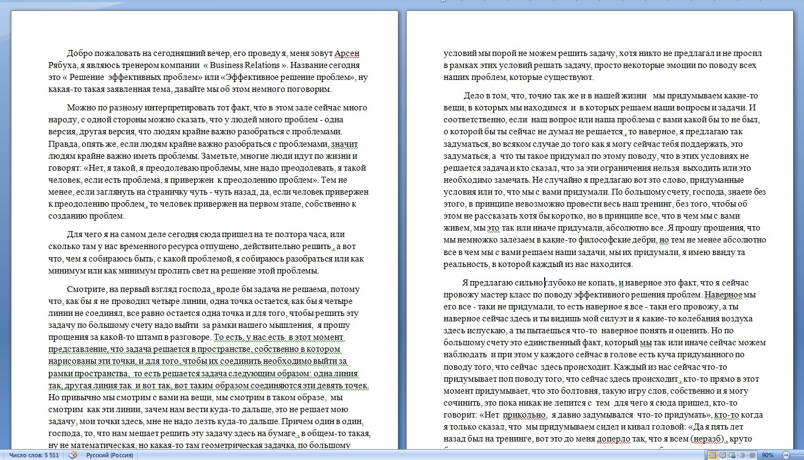This screenshot has width=804, height=460.
Task: Click the word "неразб" in parentheses on the right page
Action: click(707, 439)
